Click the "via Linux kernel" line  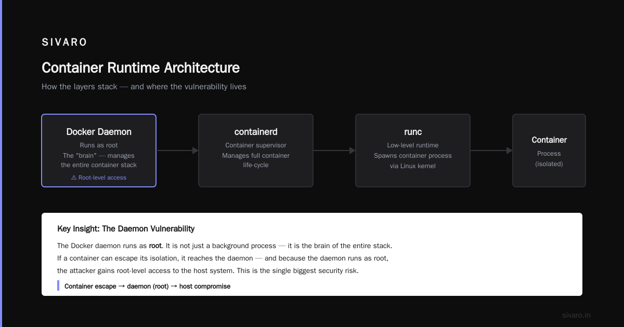[x=413, y=165]
